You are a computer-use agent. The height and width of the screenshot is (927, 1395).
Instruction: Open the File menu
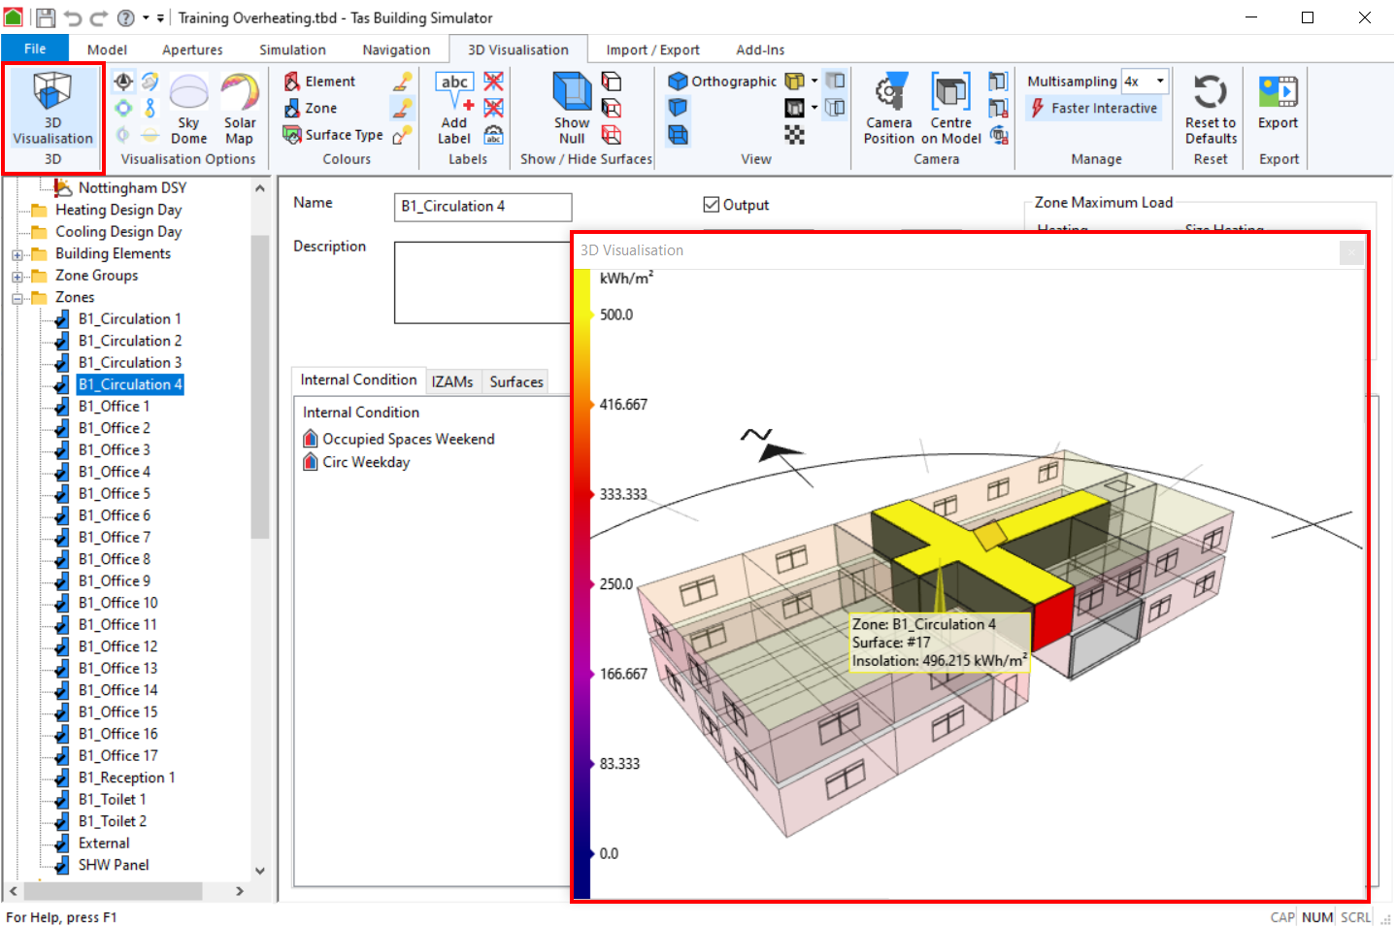[x=35, y=49]
